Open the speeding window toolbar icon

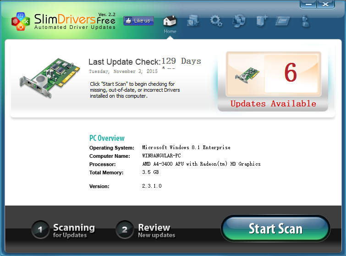point(283,21)
